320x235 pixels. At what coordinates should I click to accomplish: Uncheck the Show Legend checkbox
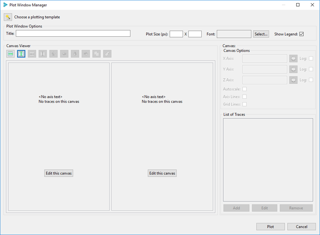(301, 34)
